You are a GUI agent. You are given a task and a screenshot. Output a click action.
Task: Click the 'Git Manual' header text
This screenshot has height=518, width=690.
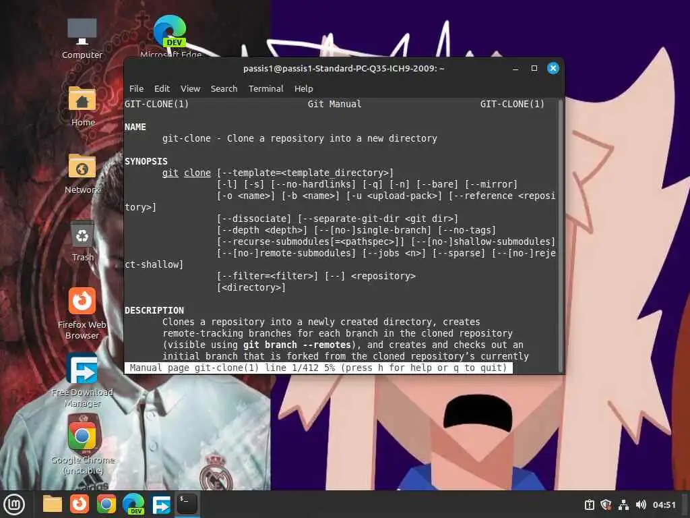pos(334,104)
